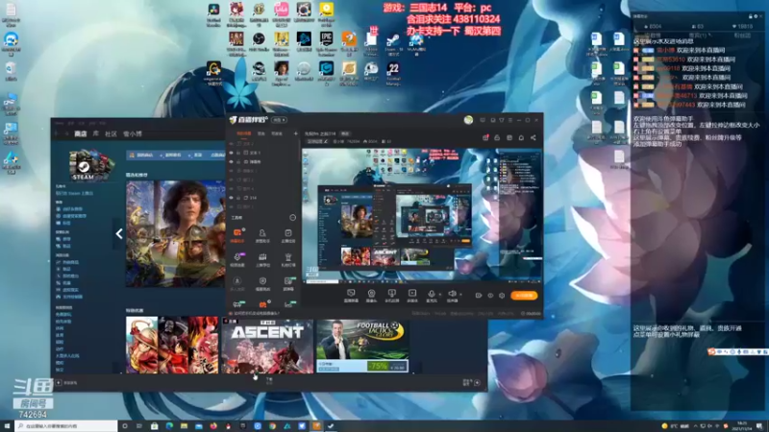Viewport: 769px width, 432px height.
Task: Click Add a Game at Steam's bottom left
Action: pyautogui.click(x=66, y=382)
